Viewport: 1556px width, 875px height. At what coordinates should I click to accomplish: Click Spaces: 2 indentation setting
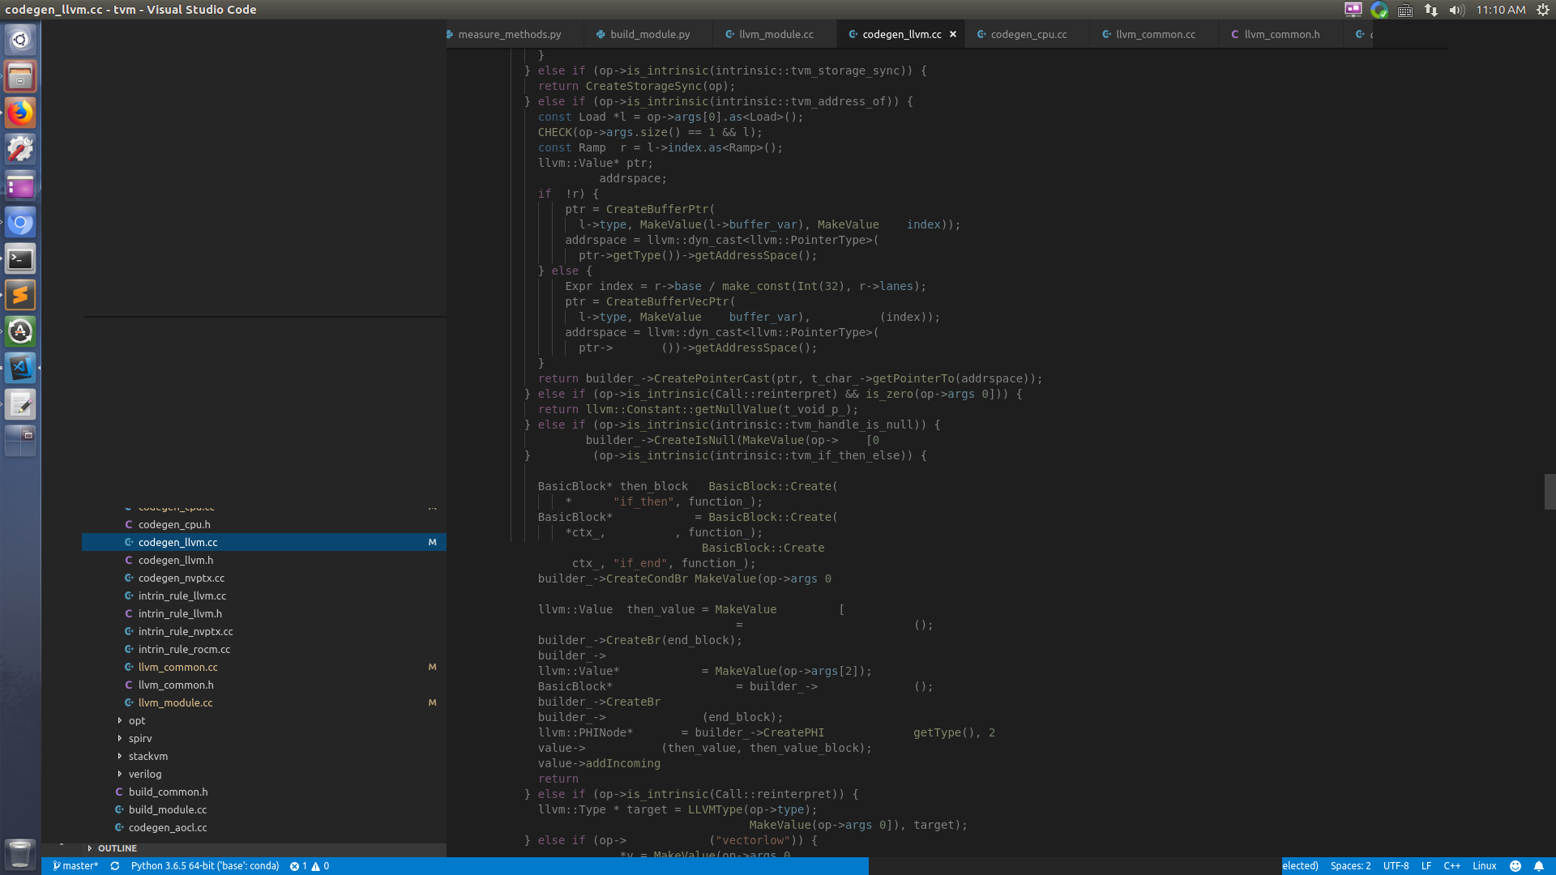coord(1350,866)
